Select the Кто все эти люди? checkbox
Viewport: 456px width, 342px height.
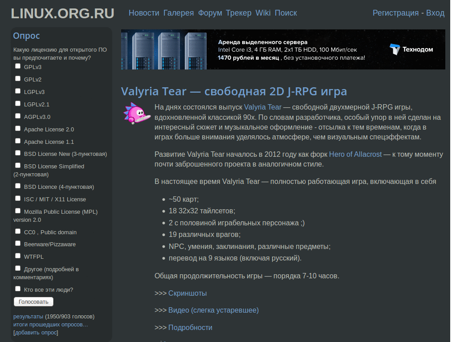coord(18,289)
